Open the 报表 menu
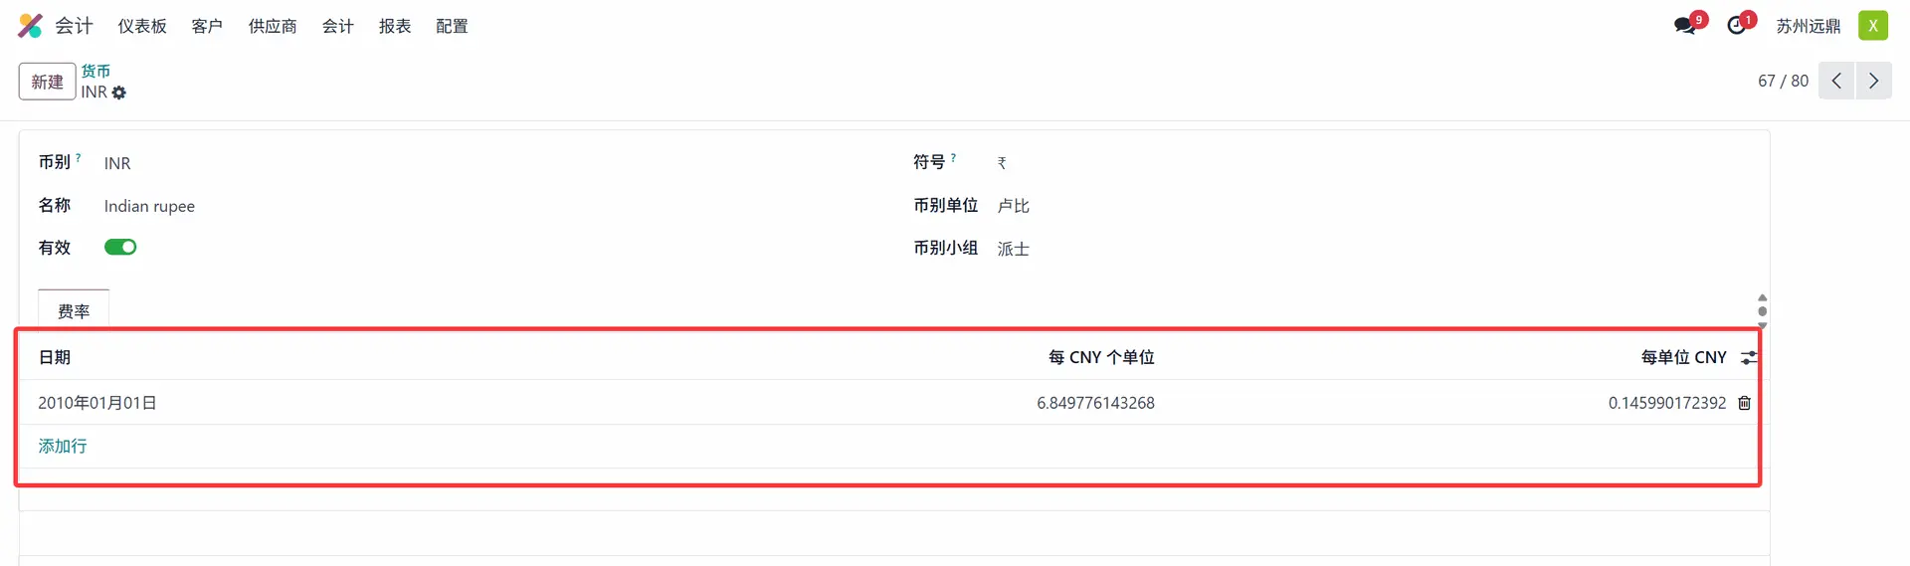The image size is (1910, 566). point(395,26)
